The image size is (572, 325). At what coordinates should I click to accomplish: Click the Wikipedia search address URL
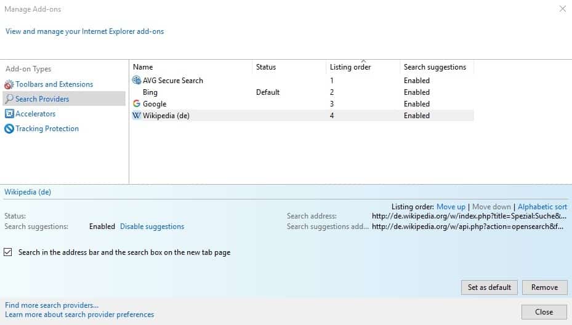pos(469,216)
